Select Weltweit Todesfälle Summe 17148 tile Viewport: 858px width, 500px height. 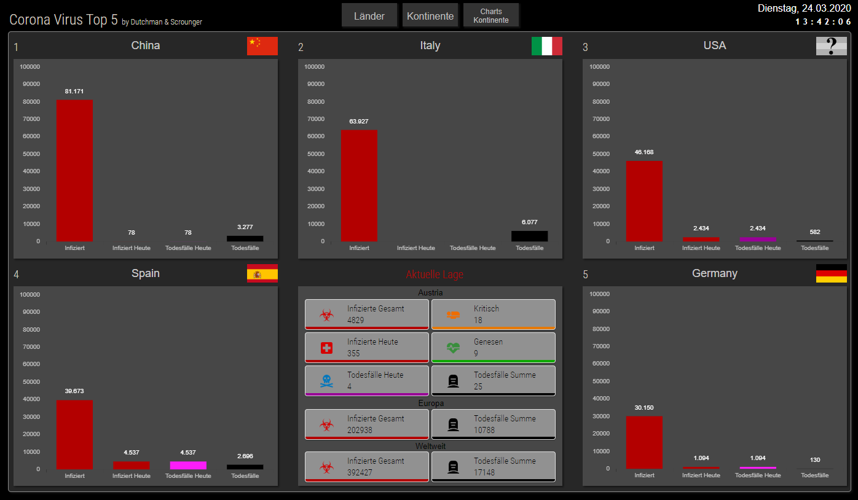(x=494, y=467)
